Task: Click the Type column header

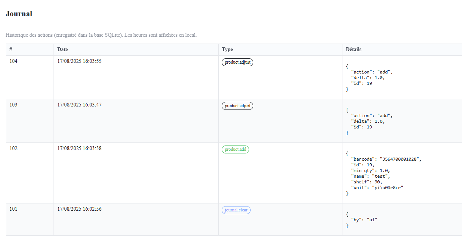Action: tap(227, 50)
